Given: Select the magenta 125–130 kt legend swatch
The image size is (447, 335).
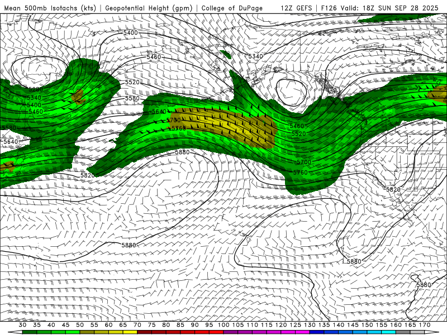Looking at the screenshot, I should click(x=302, y=332).
